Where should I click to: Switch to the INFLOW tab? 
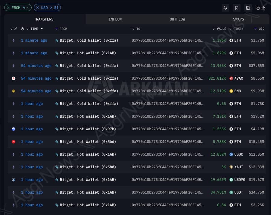click(x=115, y=19)
